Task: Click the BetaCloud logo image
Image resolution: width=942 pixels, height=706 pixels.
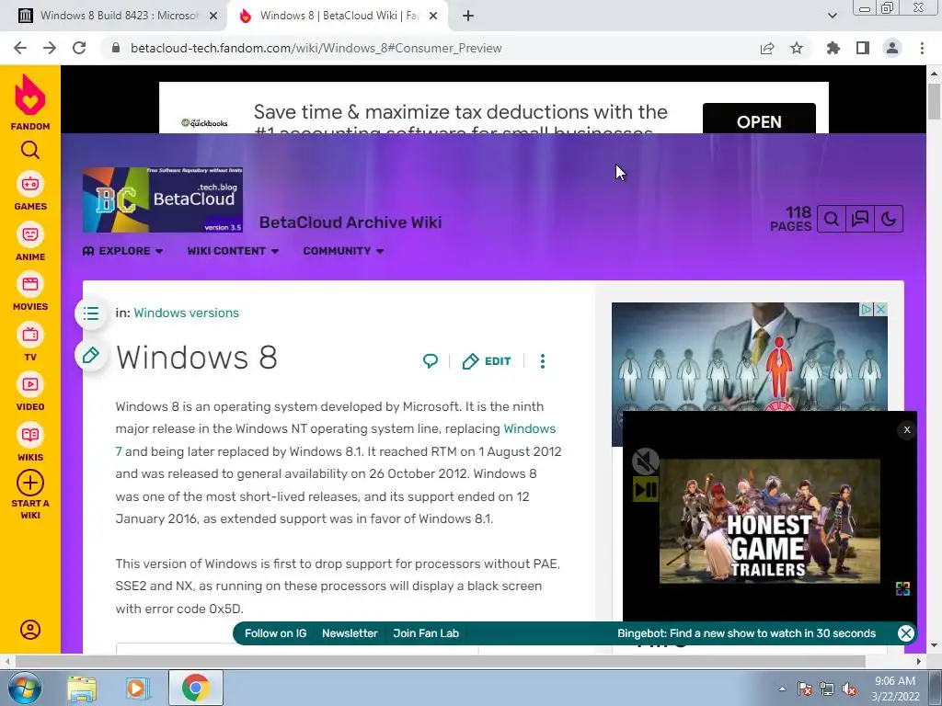Action: pyautogui.click(x=163, y=199)
